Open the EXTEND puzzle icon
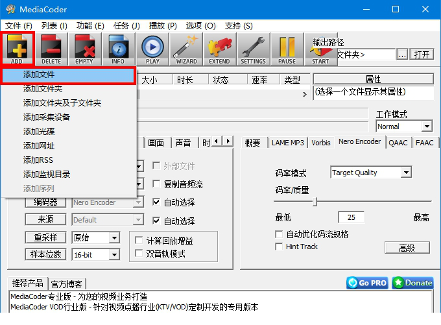The image size is (441, 325). pos(220,49)
